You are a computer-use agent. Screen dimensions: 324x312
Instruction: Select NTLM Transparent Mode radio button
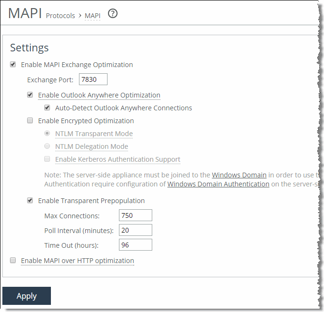tap(47, 133)
